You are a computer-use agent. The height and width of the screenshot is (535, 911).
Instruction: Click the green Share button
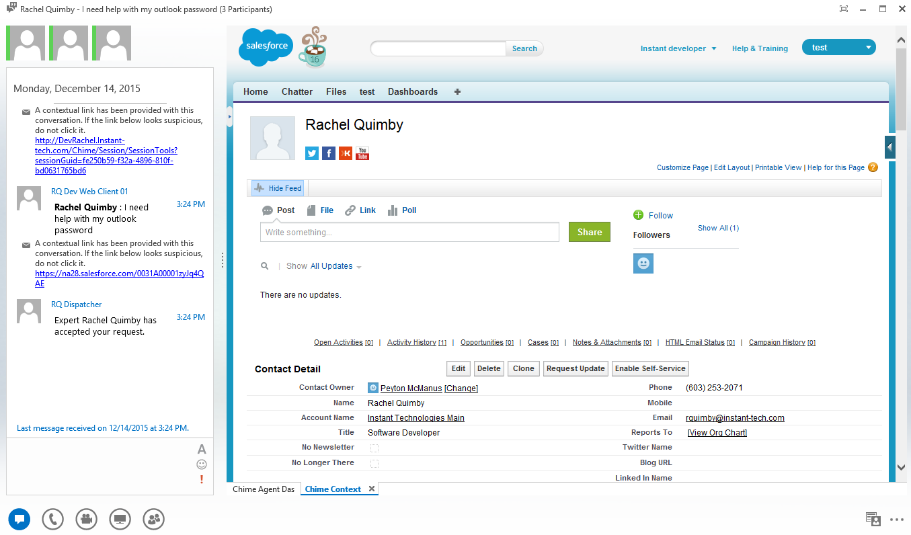pyautogui.click(x=590, y=232)
